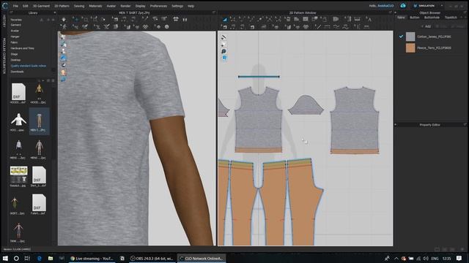Viewport: 469px width, 263px height.
Task: Click the wavy line tool in 2D toolbar
Action: [336, 27]
